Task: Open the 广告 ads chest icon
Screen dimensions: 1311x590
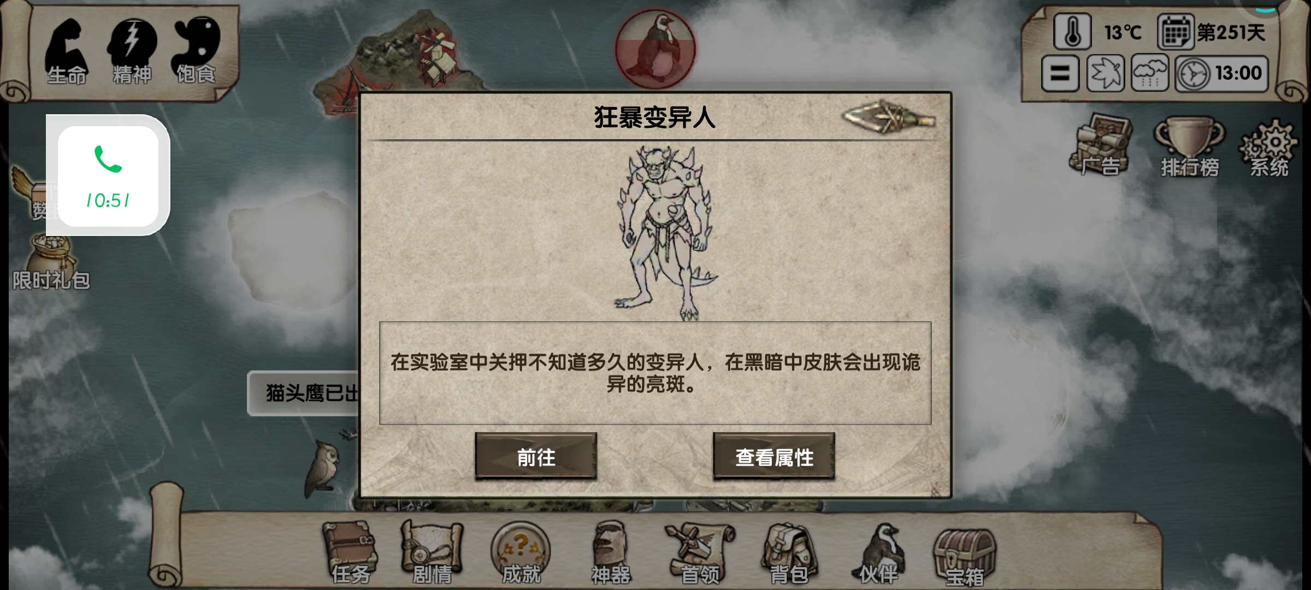Action: coord(1100,144)
